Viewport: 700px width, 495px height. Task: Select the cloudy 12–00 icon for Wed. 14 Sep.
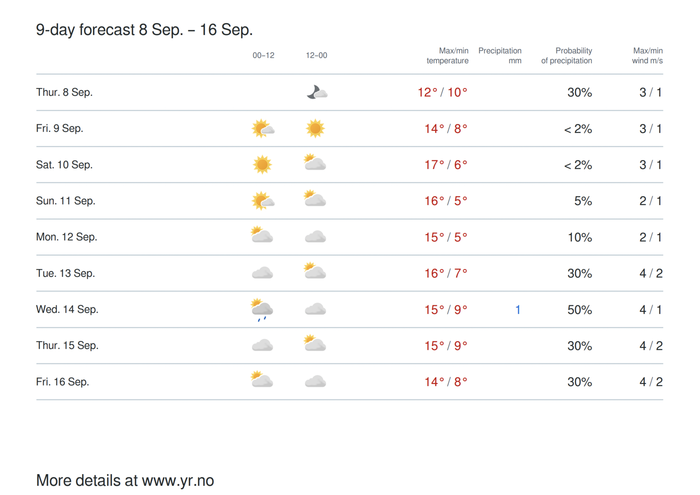pyautogui.click(x=315, y=309)
